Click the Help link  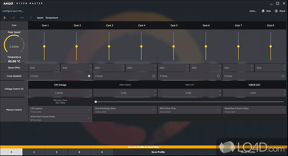268,11
